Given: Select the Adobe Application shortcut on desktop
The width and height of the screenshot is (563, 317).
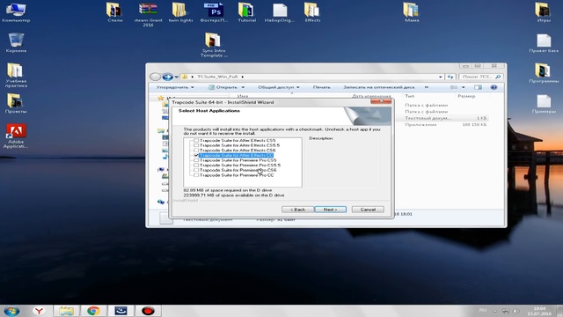Looking at the screenshot, I should coord(16,136).
